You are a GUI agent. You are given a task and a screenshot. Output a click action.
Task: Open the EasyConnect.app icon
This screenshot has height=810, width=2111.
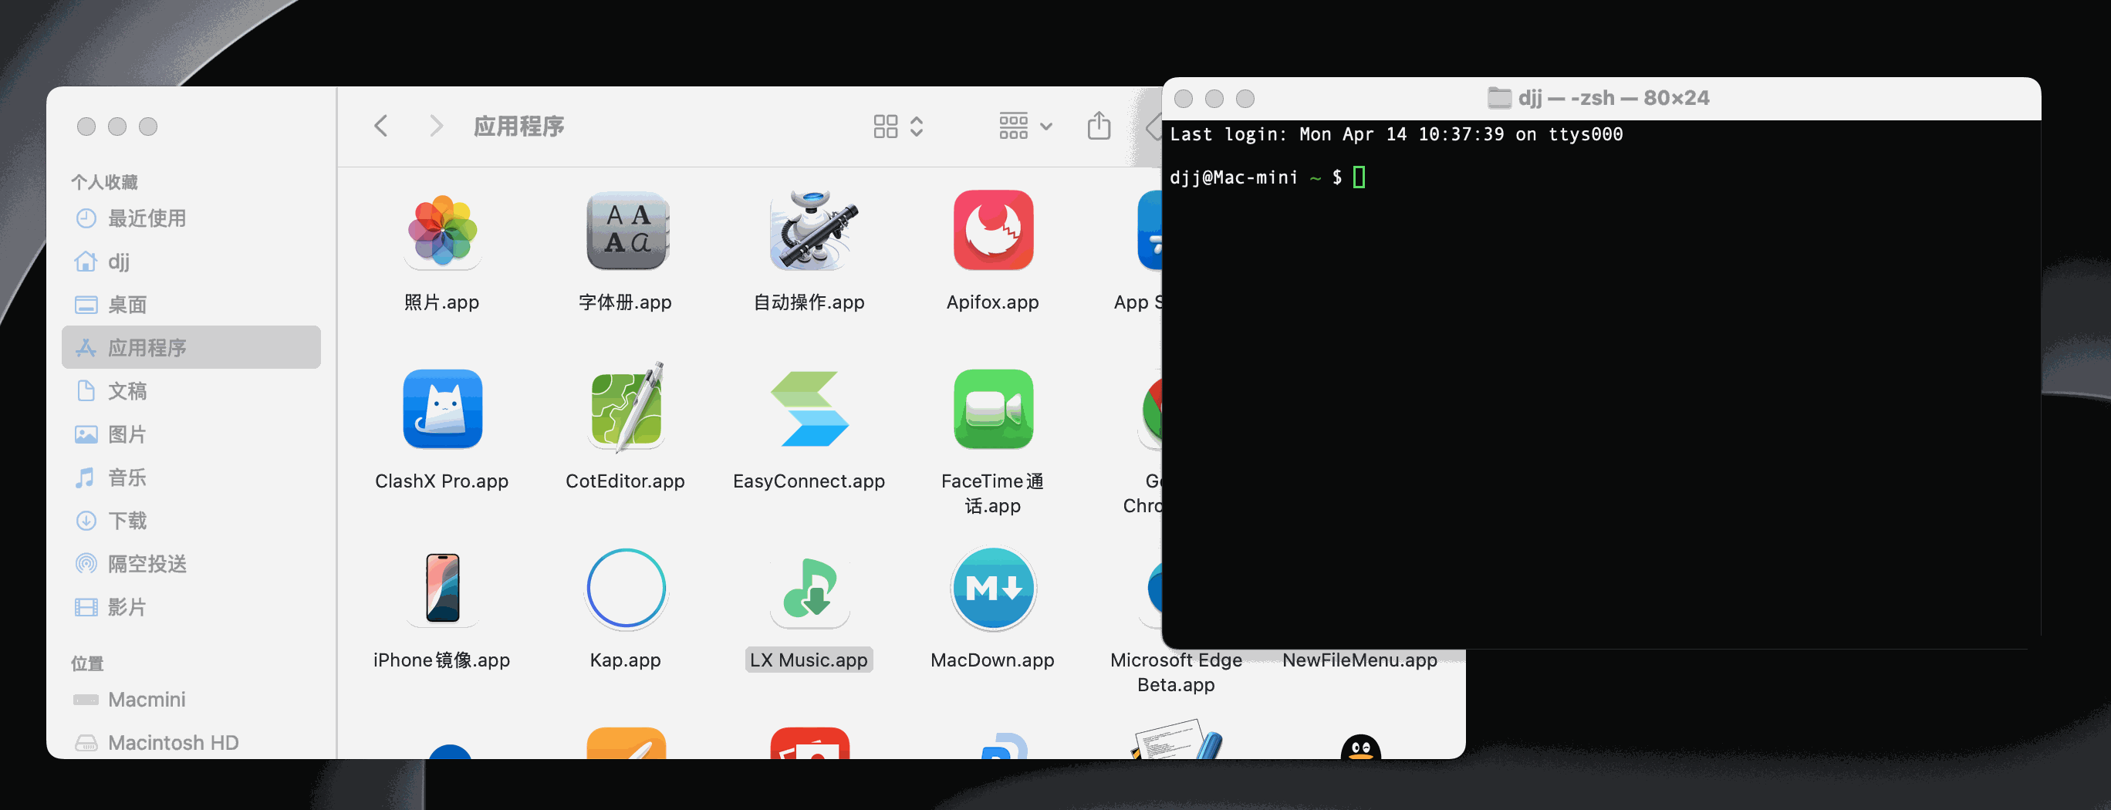[x=810, y=409]
